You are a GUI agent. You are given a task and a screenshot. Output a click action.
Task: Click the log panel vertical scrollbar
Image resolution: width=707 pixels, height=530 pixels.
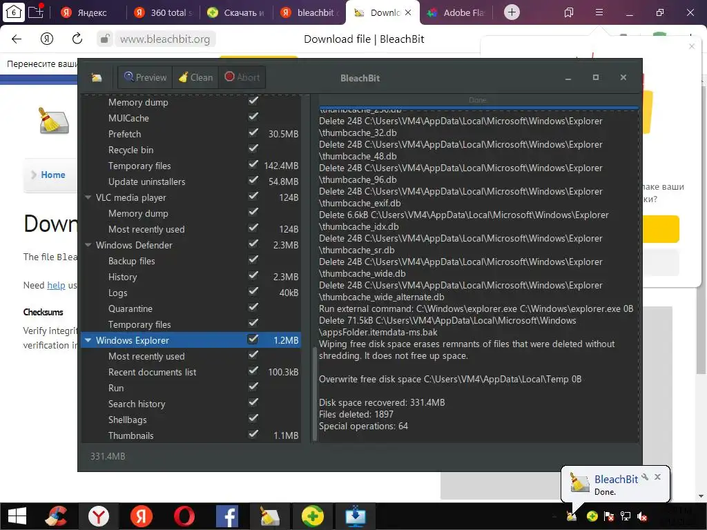314,393
